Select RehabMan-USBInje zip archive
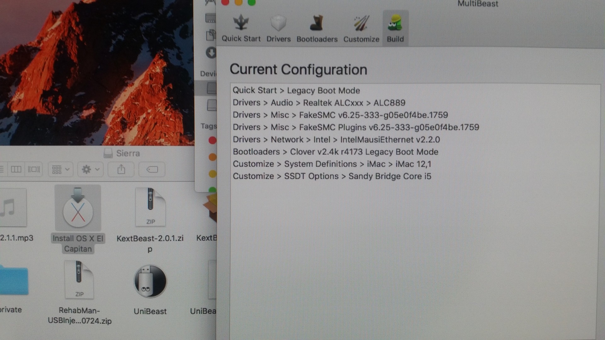Viewport: 605px width, 340px height. pos(79,280)
